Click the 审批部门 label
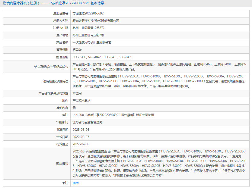The width and height of the screenshot is (252, 188). coord(62,122)
